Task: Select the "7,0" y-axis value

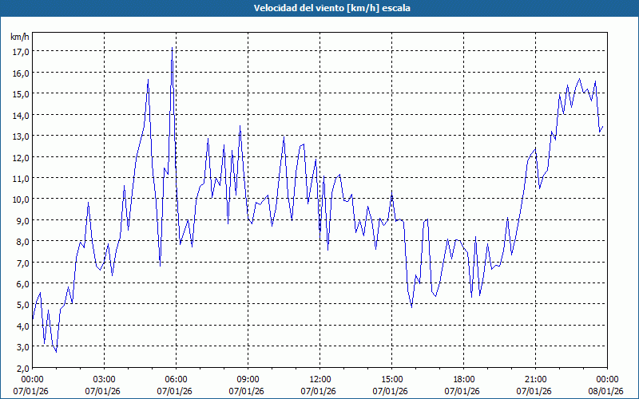Action: coord(23,263)
